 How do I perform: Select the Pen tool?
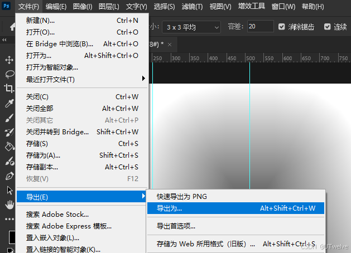click(9, 176)
